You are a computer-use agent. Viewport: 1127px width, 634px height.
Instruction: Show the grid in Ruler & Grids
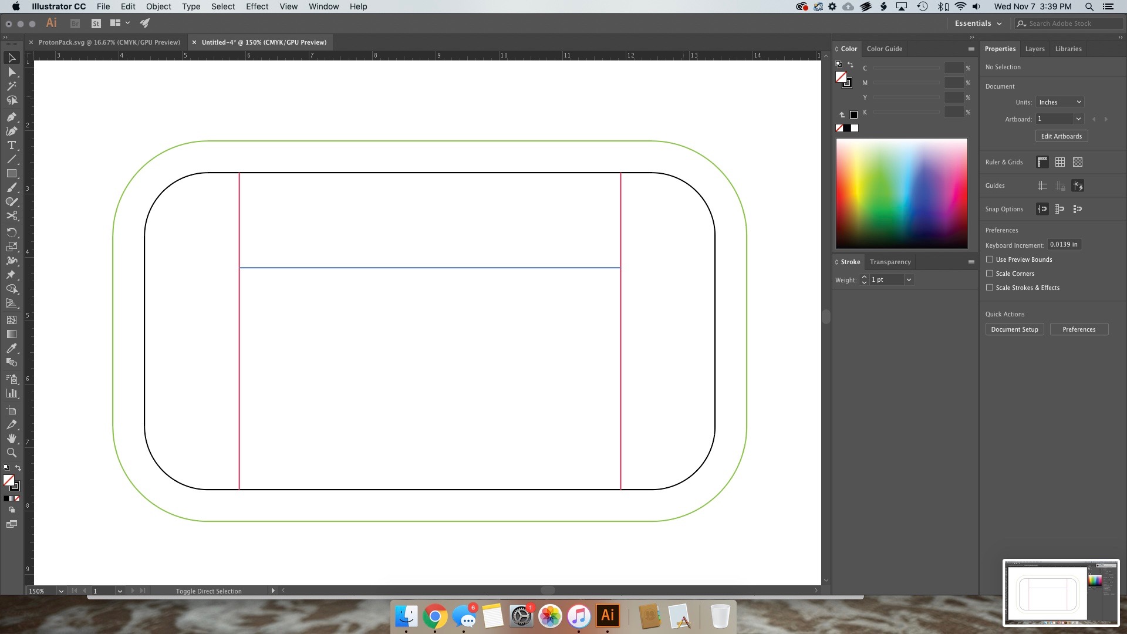[x=1059, y=162]
